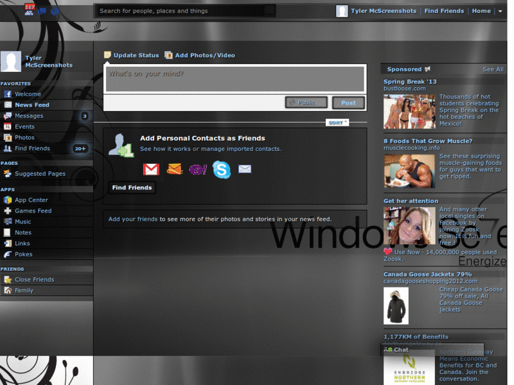Image resolution: width=514 pixels, height=385 pixels.
Task: Click 'manage imported contacts' link
Action: tap(241, 149)
